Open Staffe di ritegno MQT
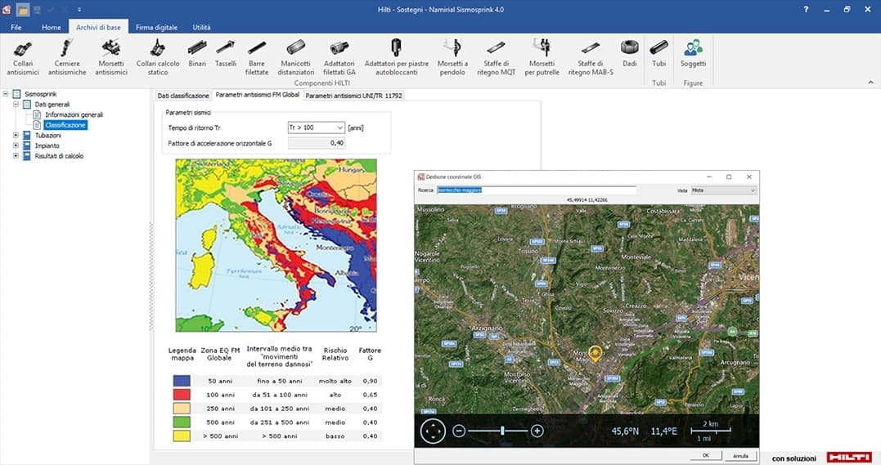This screenshot has height=465, width=881. [496, 56]
